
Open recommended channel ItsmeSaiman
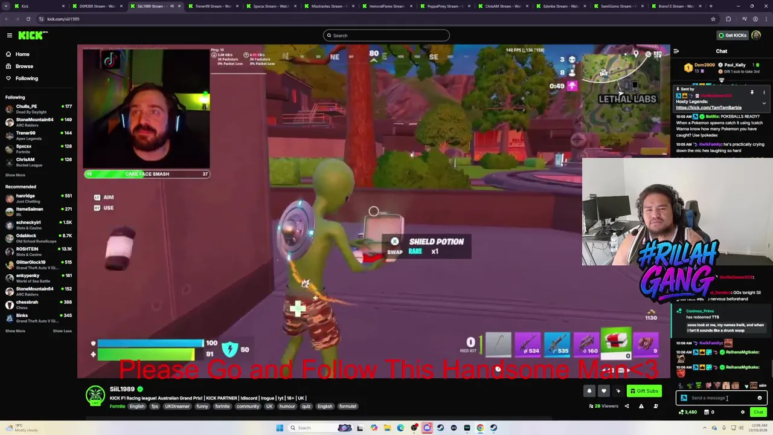point(37,211)
